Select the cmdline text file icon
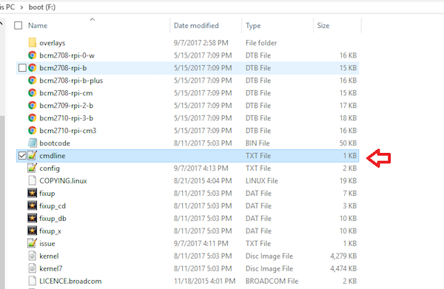The width and height of the screenshot is (444, 289). [33, 155]
